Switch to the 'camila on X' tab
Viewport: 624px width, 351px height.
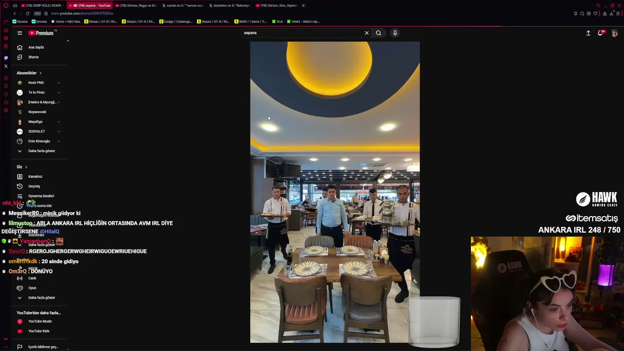coord(183,5)
